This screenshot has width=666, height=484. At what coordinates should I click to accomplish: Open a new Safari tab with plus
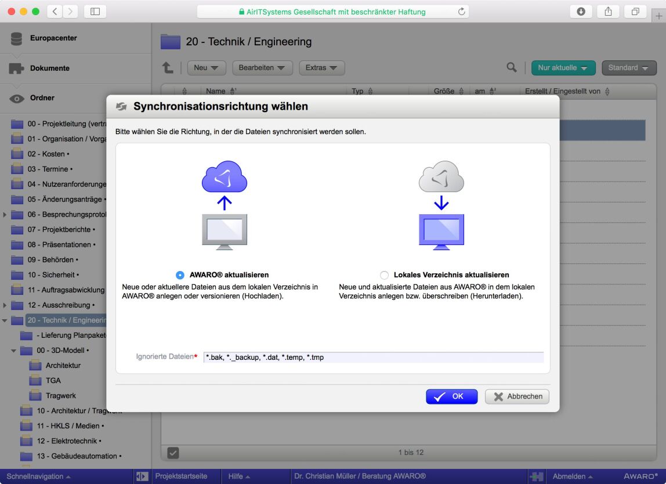tap(659, 16)
